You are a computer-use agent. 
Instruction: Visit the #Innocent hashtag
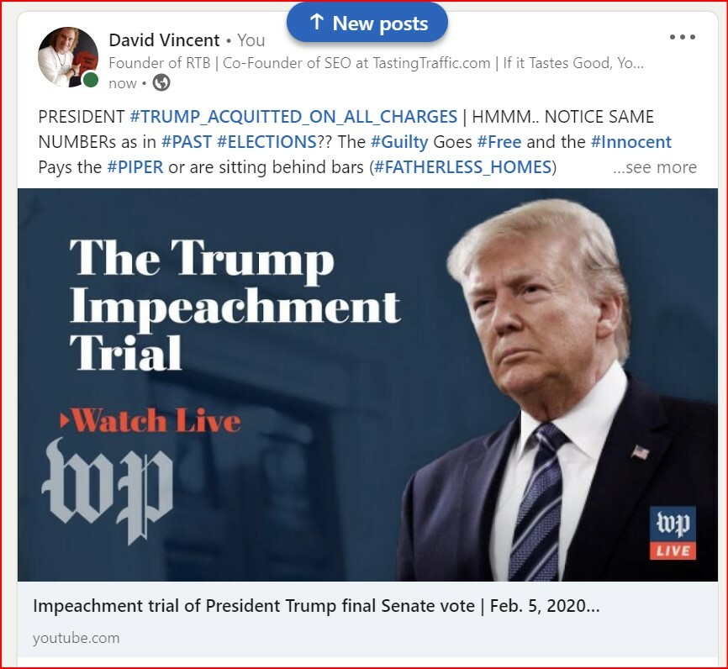(631, 141)
